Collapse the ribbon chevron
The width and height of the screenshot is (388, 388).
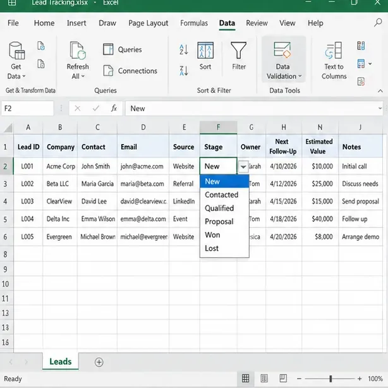pyautogui.click(x=380, y=91)
